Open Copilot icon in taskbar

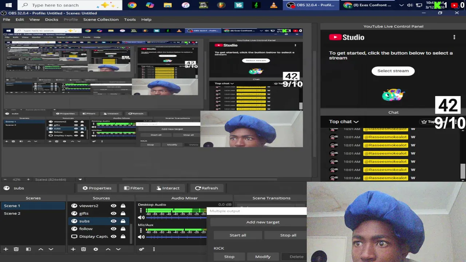click(x=150, y=5)
